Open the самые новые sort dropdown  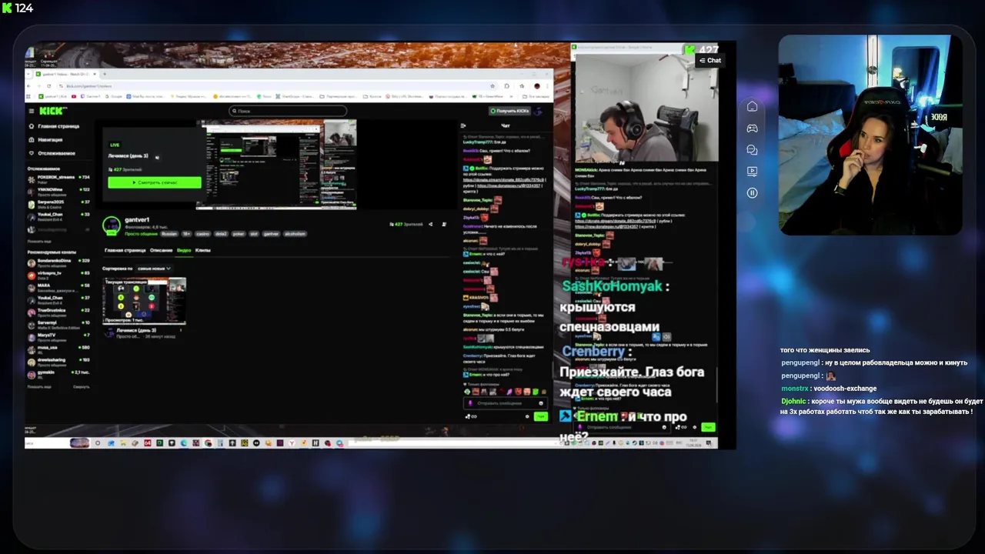pos(154,269)
